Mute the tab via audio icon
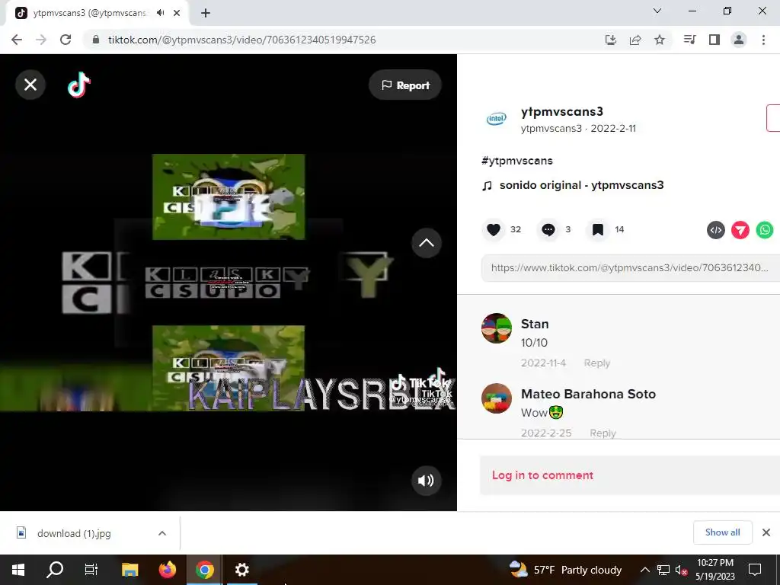Screen dimensions: 780x585 point(160,13)
